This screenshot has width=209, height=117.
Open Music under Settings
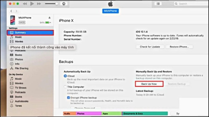[18, 37]
